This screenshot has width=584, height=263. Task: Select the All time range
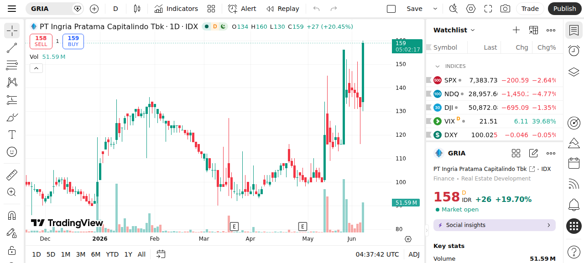141,254
